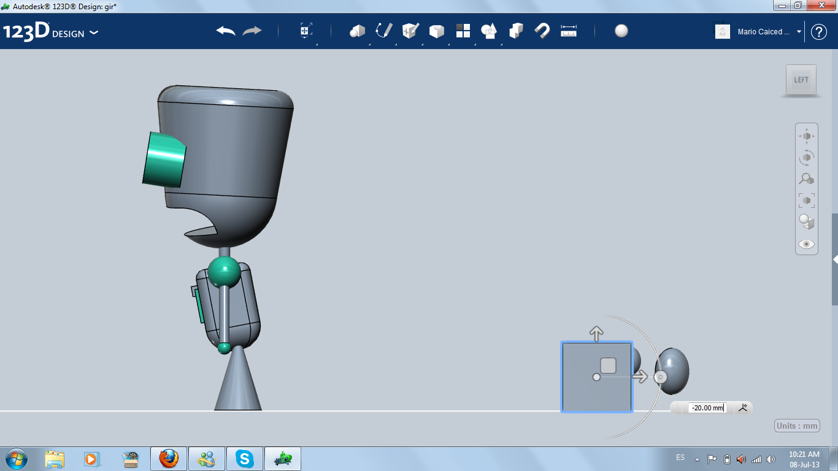Open the 123D Design application menu
Screen dimensions: 838x471
(50, 32)
